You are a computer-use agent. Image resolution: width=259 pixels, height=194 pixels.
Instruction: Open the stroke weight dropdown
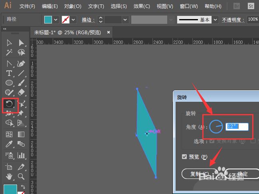click(125, 20)
